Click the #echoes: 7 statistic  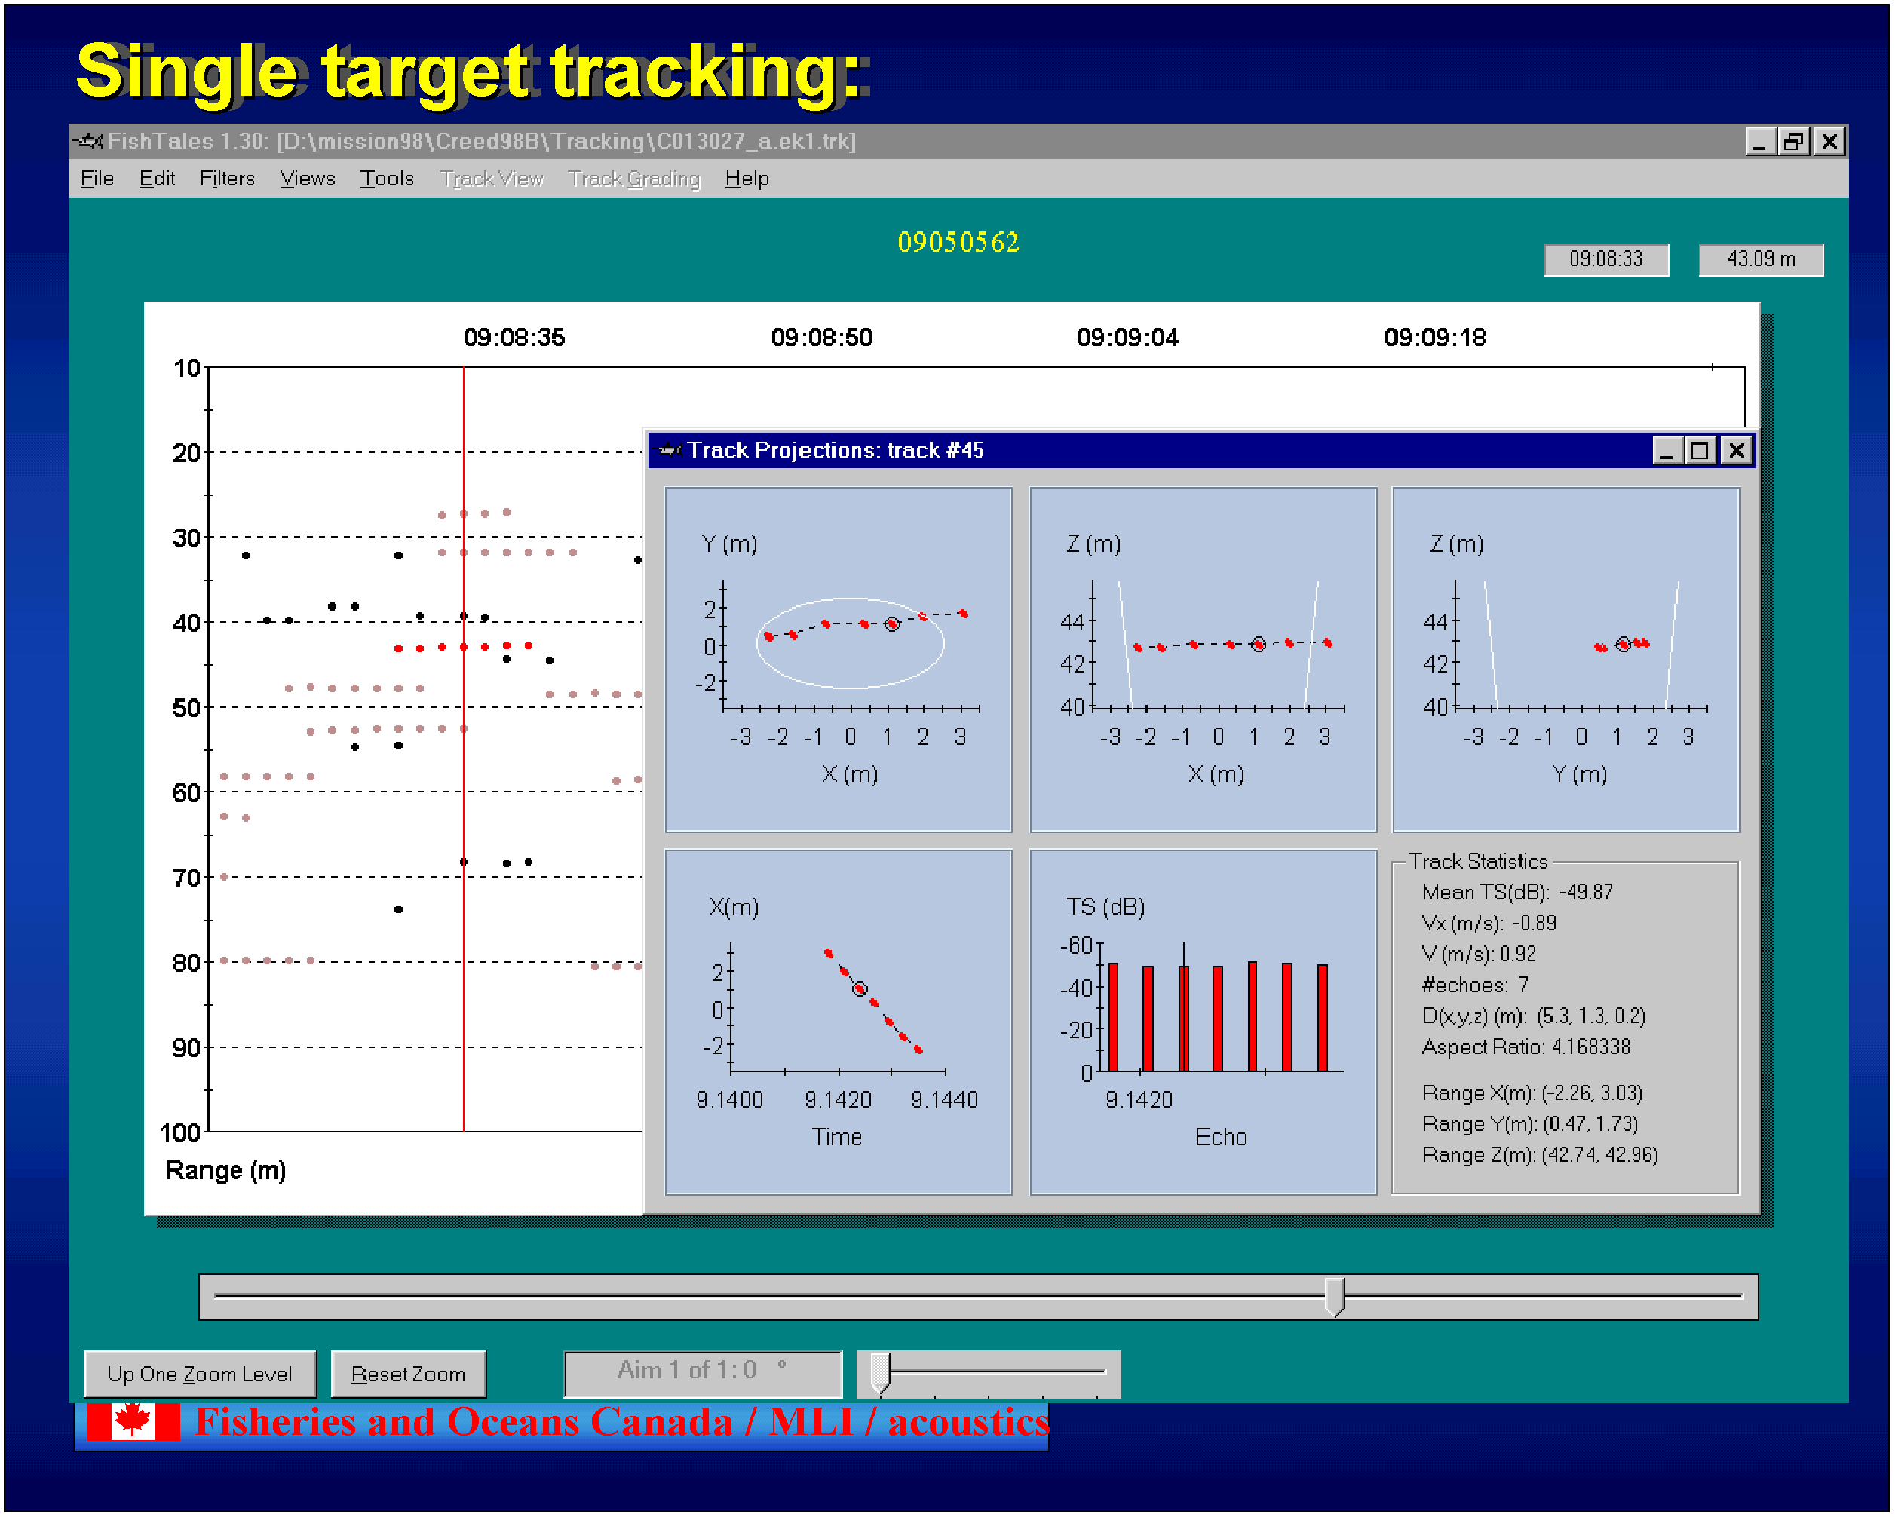coord(1476,985)
